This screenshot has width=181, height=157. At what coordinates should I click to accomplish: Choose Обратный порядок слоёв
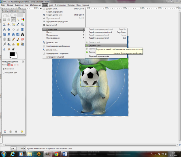point(106,56)
